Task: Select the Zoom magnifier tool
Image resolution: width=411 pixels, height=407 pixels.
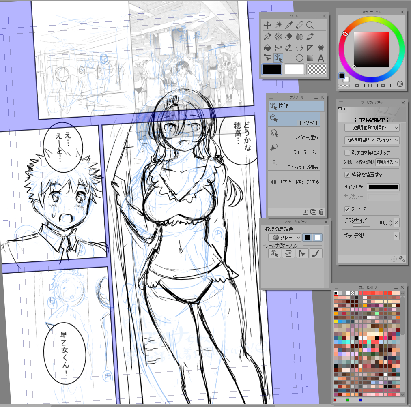Action: tap(310, 25)
